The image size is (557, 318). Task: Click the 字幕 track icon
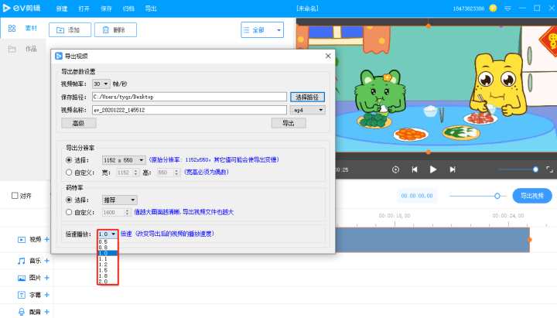tap(22, 295)
